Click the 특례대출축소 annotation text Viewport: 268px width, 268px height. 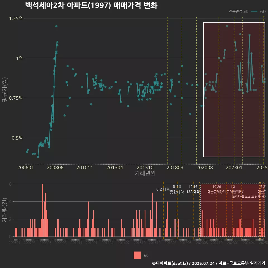coord(241,197)
